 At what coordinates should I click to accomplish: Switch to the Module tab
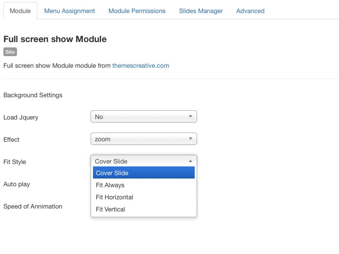pos(20,11)
